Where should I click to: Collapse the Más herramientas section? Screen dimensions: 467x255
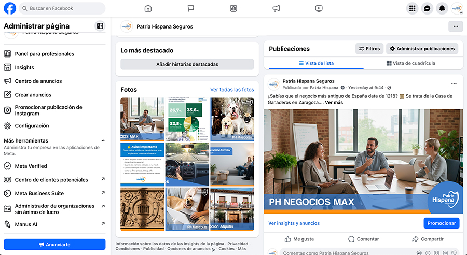(103, 140)
